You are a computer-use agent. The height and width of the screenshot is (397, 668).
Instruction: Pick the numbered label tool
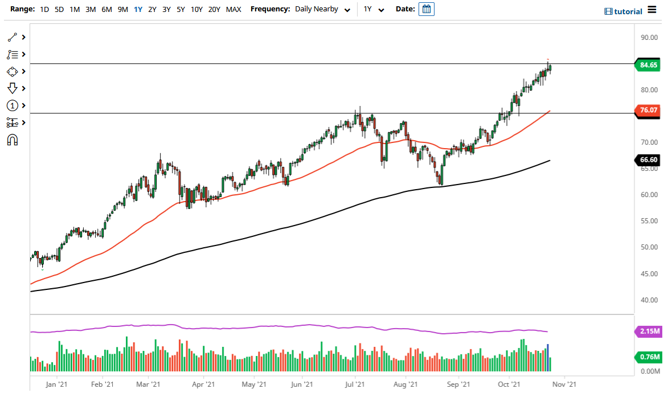pos(12,105)
